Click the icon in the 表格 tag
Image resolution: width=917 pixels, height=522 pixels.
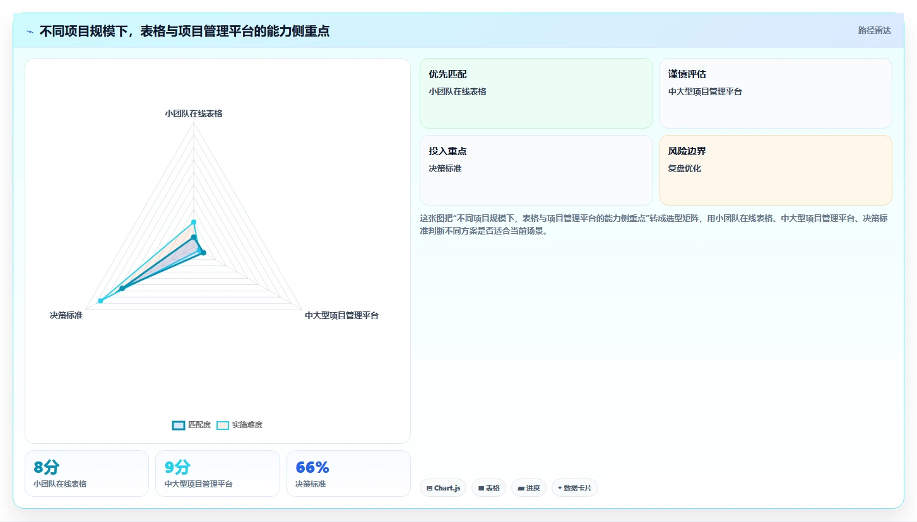click(x=481, y=488)
